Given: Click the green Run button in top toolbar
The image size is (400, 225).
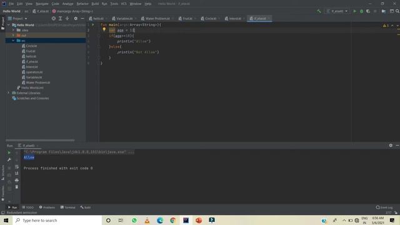Looking at the screenshot, I should coord(354,11).
